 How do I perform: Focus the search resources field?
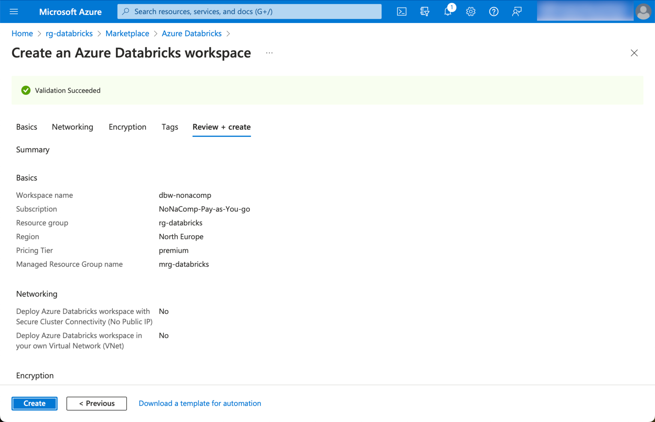coord(249,12)
